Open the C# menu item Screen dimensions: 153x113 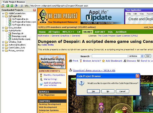[x=79, y=32]
